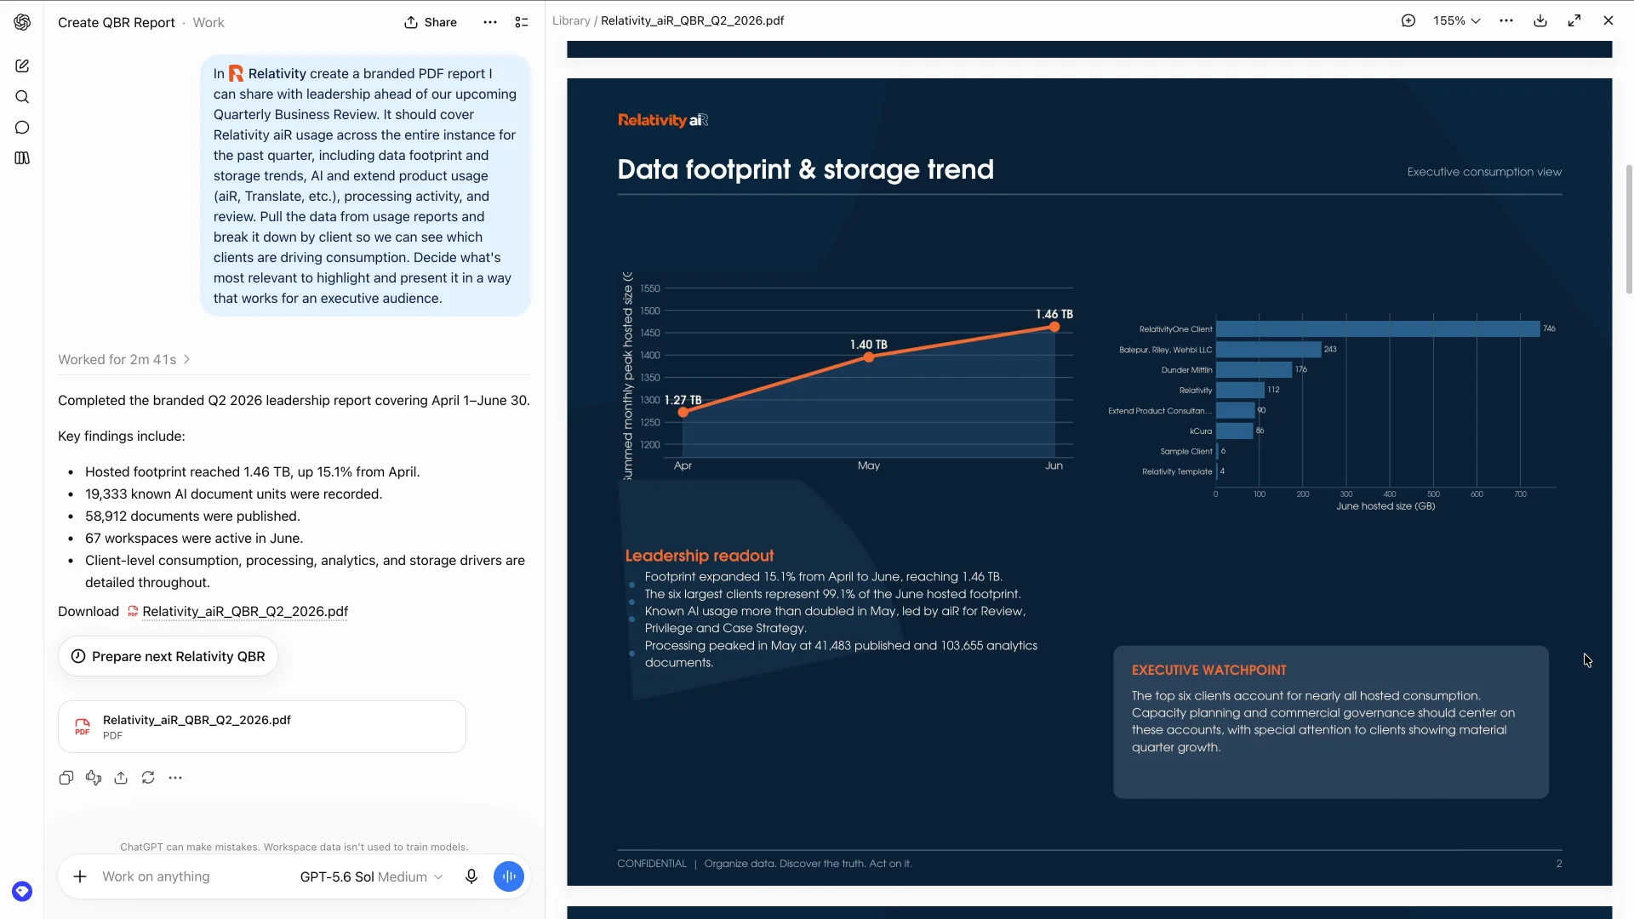This screenshot has width=1634, height=919.
Task: Click the PDF viewer vertical scrollbar
Action: [1629, 230]
